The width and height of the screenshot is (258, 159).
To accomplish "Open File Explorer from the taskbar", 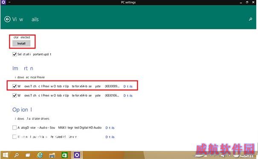I will [52, 155].
